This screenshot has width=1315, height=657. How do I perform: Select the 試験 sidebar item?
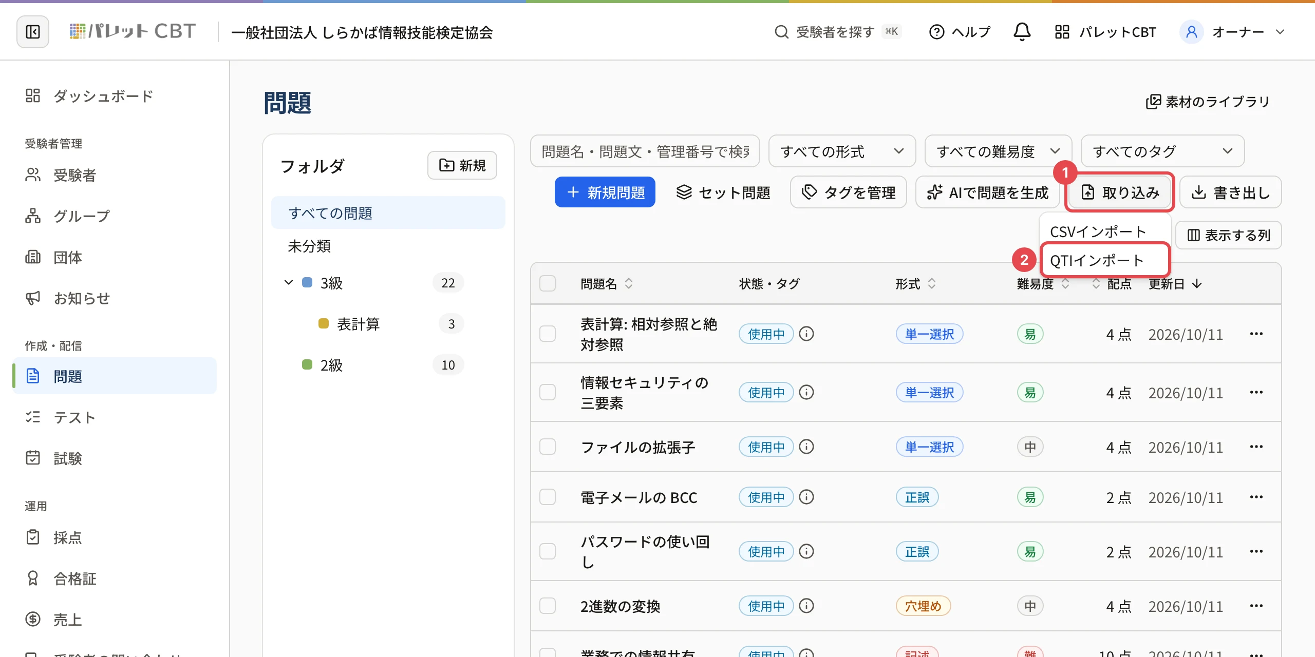(x=114, y=458)
